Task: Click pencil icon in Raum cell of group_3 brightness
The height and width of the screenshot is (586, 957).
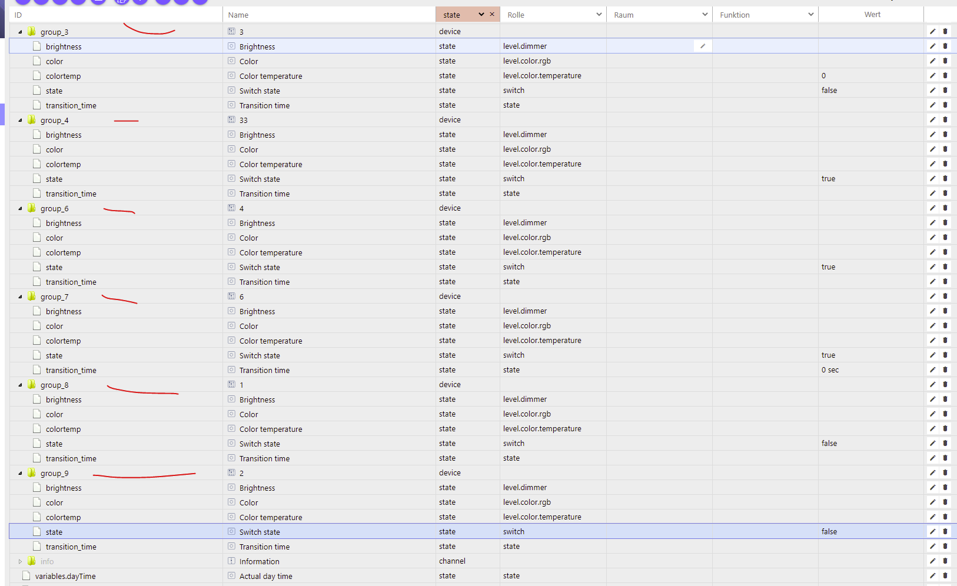Action: 702,46
